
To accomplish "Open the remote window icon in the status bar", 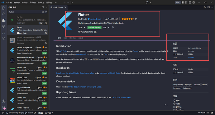I will 3,113.
